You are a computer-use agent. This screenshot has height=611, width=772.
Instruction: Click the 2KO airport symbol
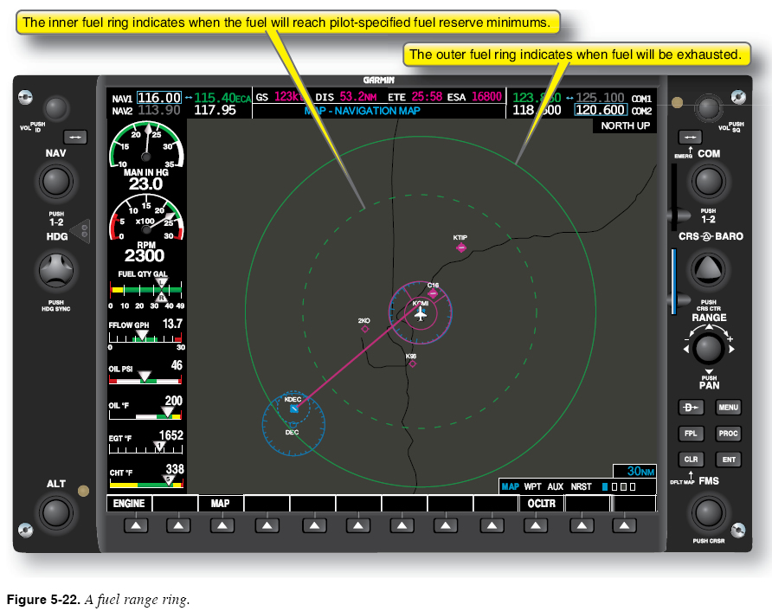pos(364,329)
